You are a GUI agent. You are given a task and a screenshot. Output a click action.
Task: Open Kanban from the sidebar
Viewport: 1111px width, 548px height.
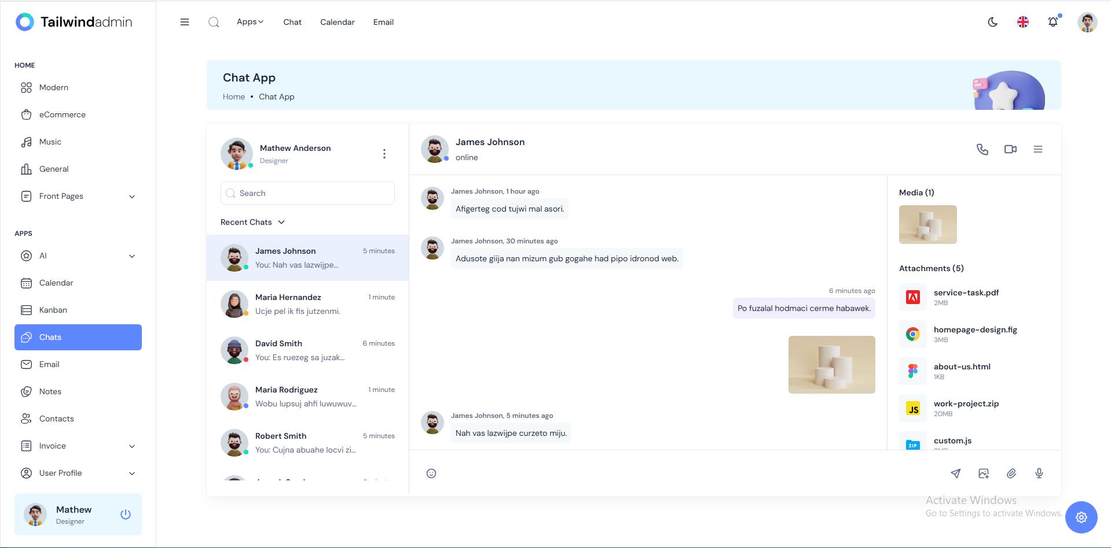pyautogui.click(x=53, y=310)
